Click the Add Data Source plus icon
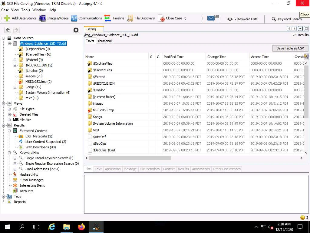The height and width of the screenshot is (233, 310). coord(7,18)
